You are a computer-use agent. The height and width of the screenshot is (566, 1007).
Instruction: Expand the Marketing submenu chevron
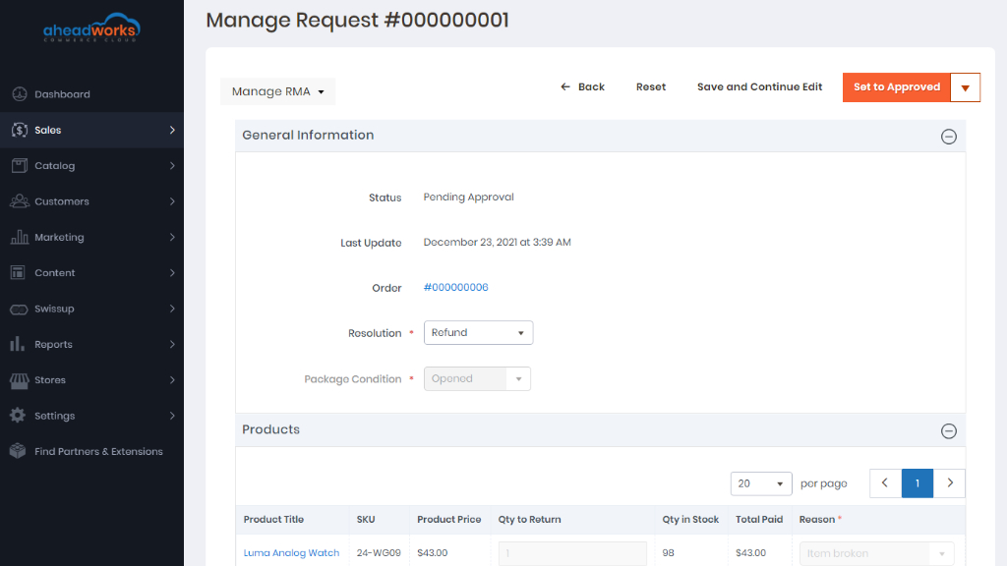[172, 237]
